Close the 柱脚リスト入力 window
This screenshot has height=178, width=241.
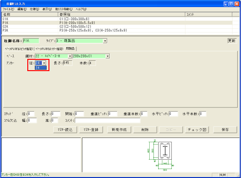pyautogui.click(x=237, y=4)
